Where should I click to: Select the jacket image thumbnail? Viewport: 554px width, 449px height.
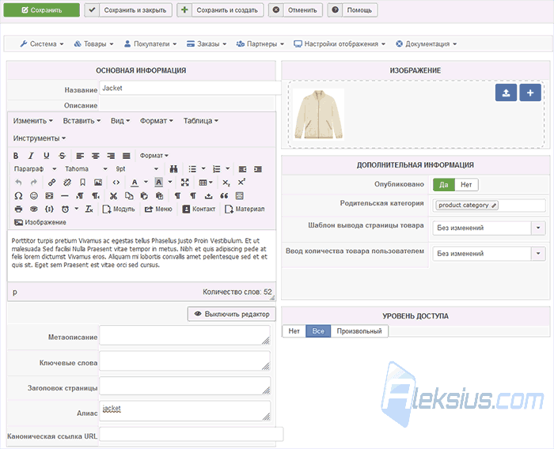click(x=319, y=115)
